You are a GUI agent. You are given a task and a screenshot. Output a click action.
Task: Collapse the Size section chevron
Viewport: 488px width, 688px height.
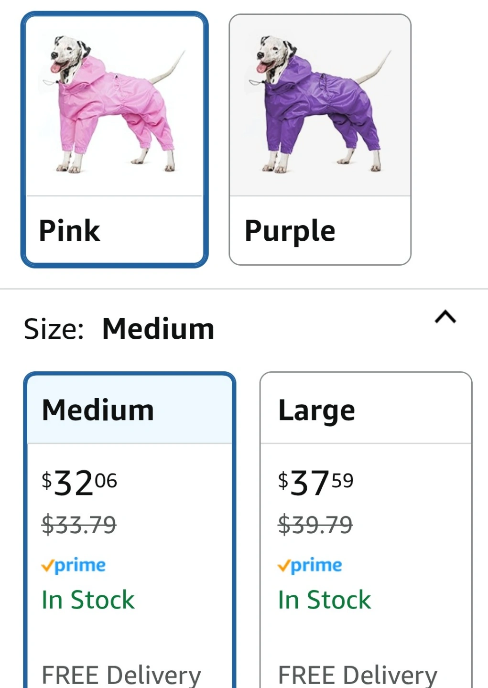445,317
